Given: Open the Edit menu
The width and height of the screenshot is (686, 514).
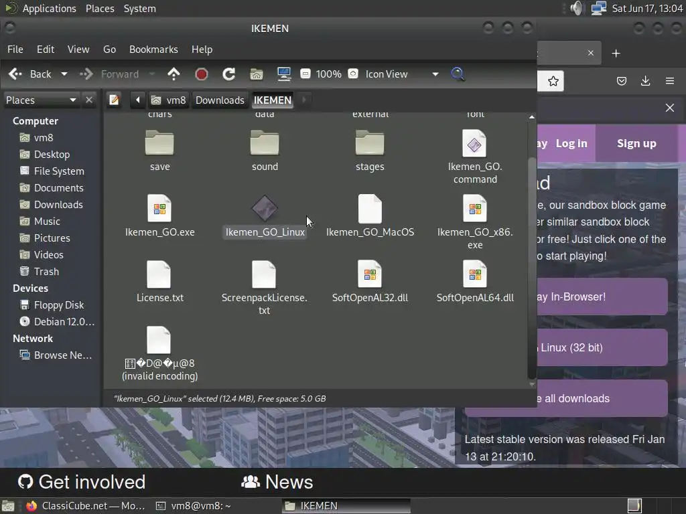Looking at the screenshot, I should tap(46, 50).
